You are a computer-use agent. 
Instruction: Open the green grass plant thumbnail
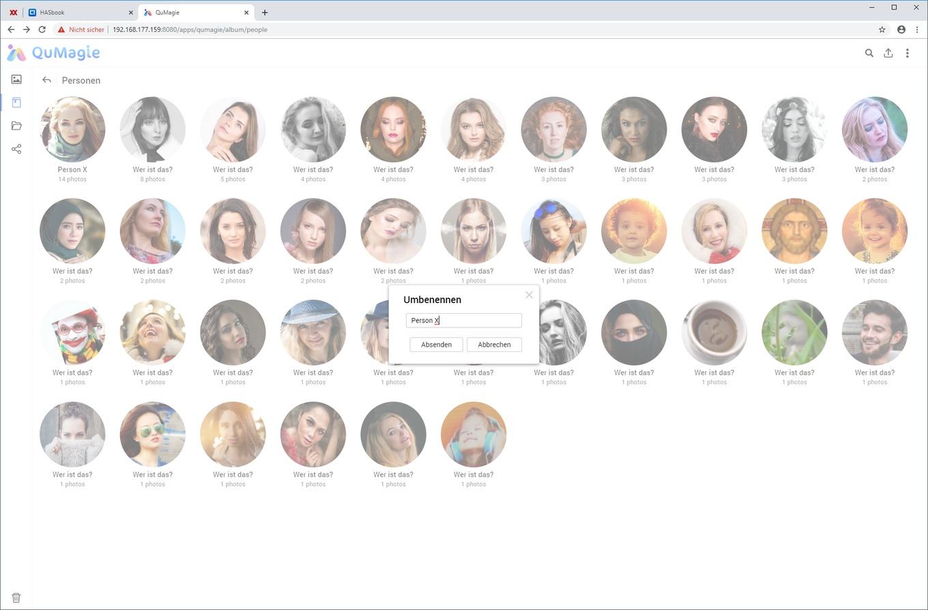click(x=794, y=332)
